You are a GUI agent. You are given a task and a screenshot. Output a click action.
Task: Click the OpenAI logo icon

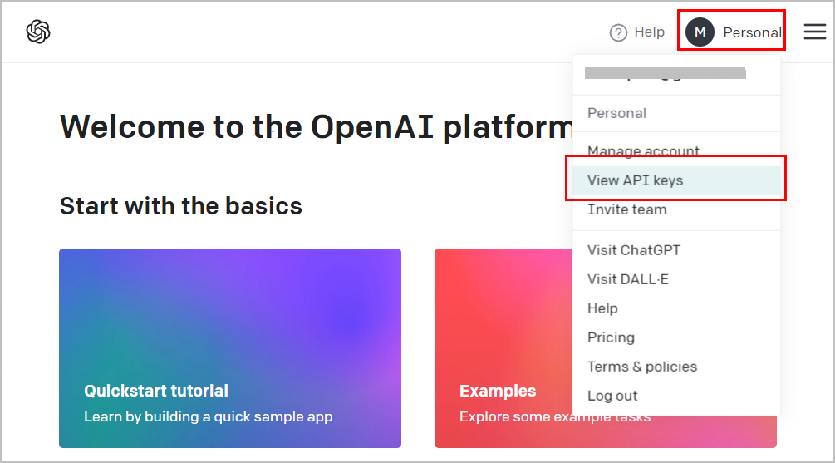tap(38, 32)
